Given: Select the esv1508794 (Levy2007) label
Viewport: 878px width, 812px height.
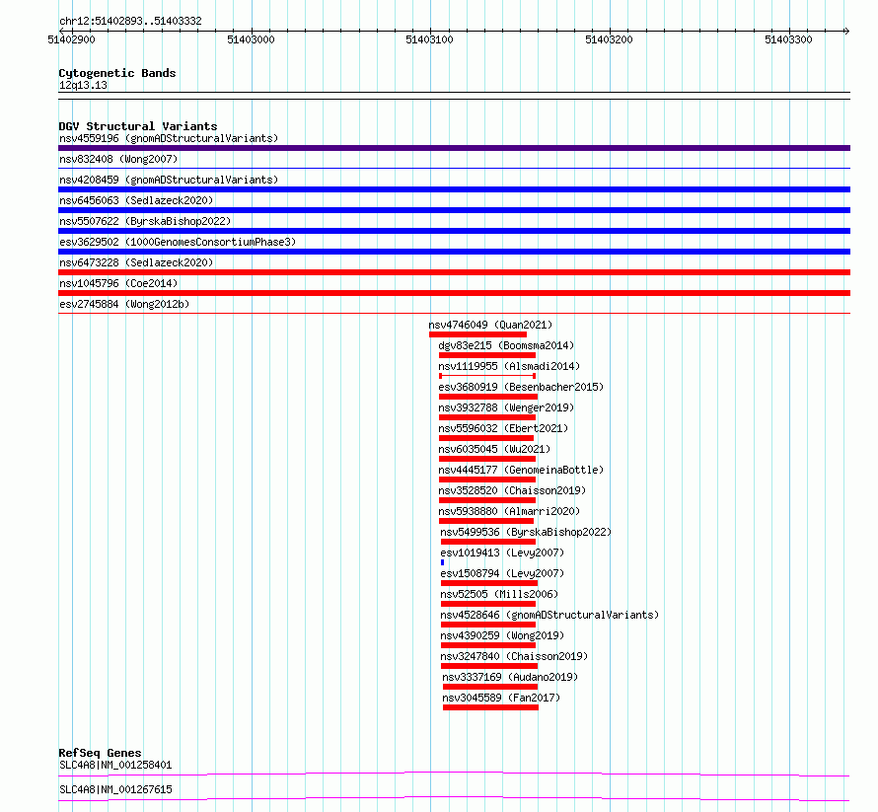Looking at the screenshot, I should pyautogui.click(x=502, y=573).
